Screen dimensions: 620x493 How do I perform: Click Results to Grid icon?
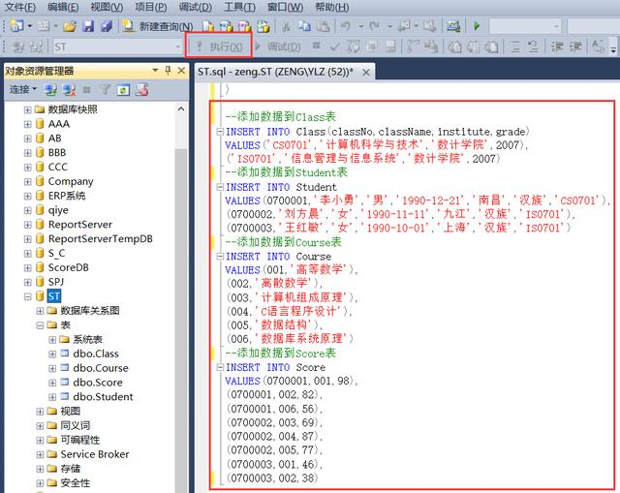tap(474, 47)
